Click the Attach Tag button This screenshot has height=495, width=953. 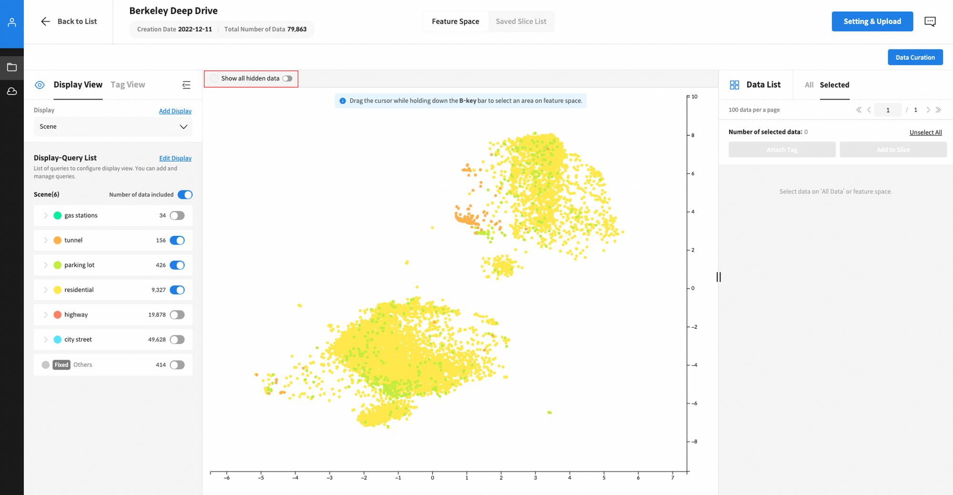pos(782,150)
